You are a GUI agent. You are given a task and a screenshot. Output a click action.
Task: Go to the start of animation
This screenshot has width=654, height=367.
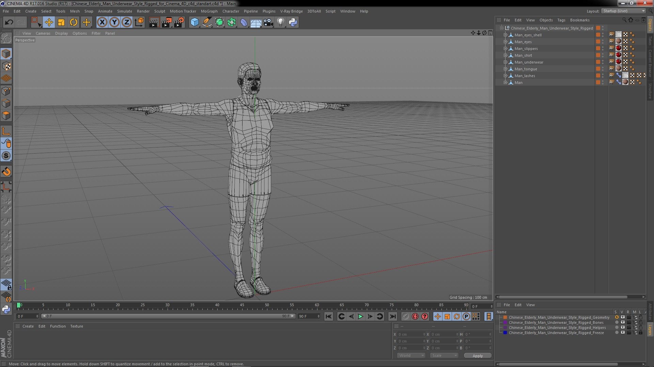[328, 316]
